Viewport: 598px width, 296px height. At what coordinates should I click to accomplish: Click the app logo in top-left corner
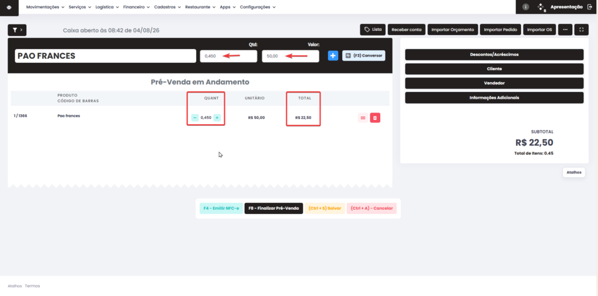9,7
